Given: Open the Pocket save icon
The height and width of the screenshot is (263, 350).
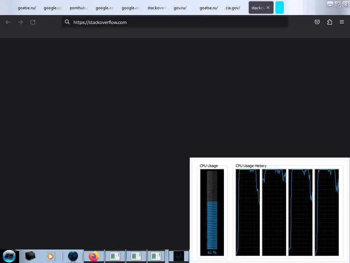Looking at the screenshot, I should pos(317,22).
